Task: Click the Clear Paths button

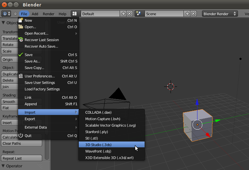Action: [22, 143]
